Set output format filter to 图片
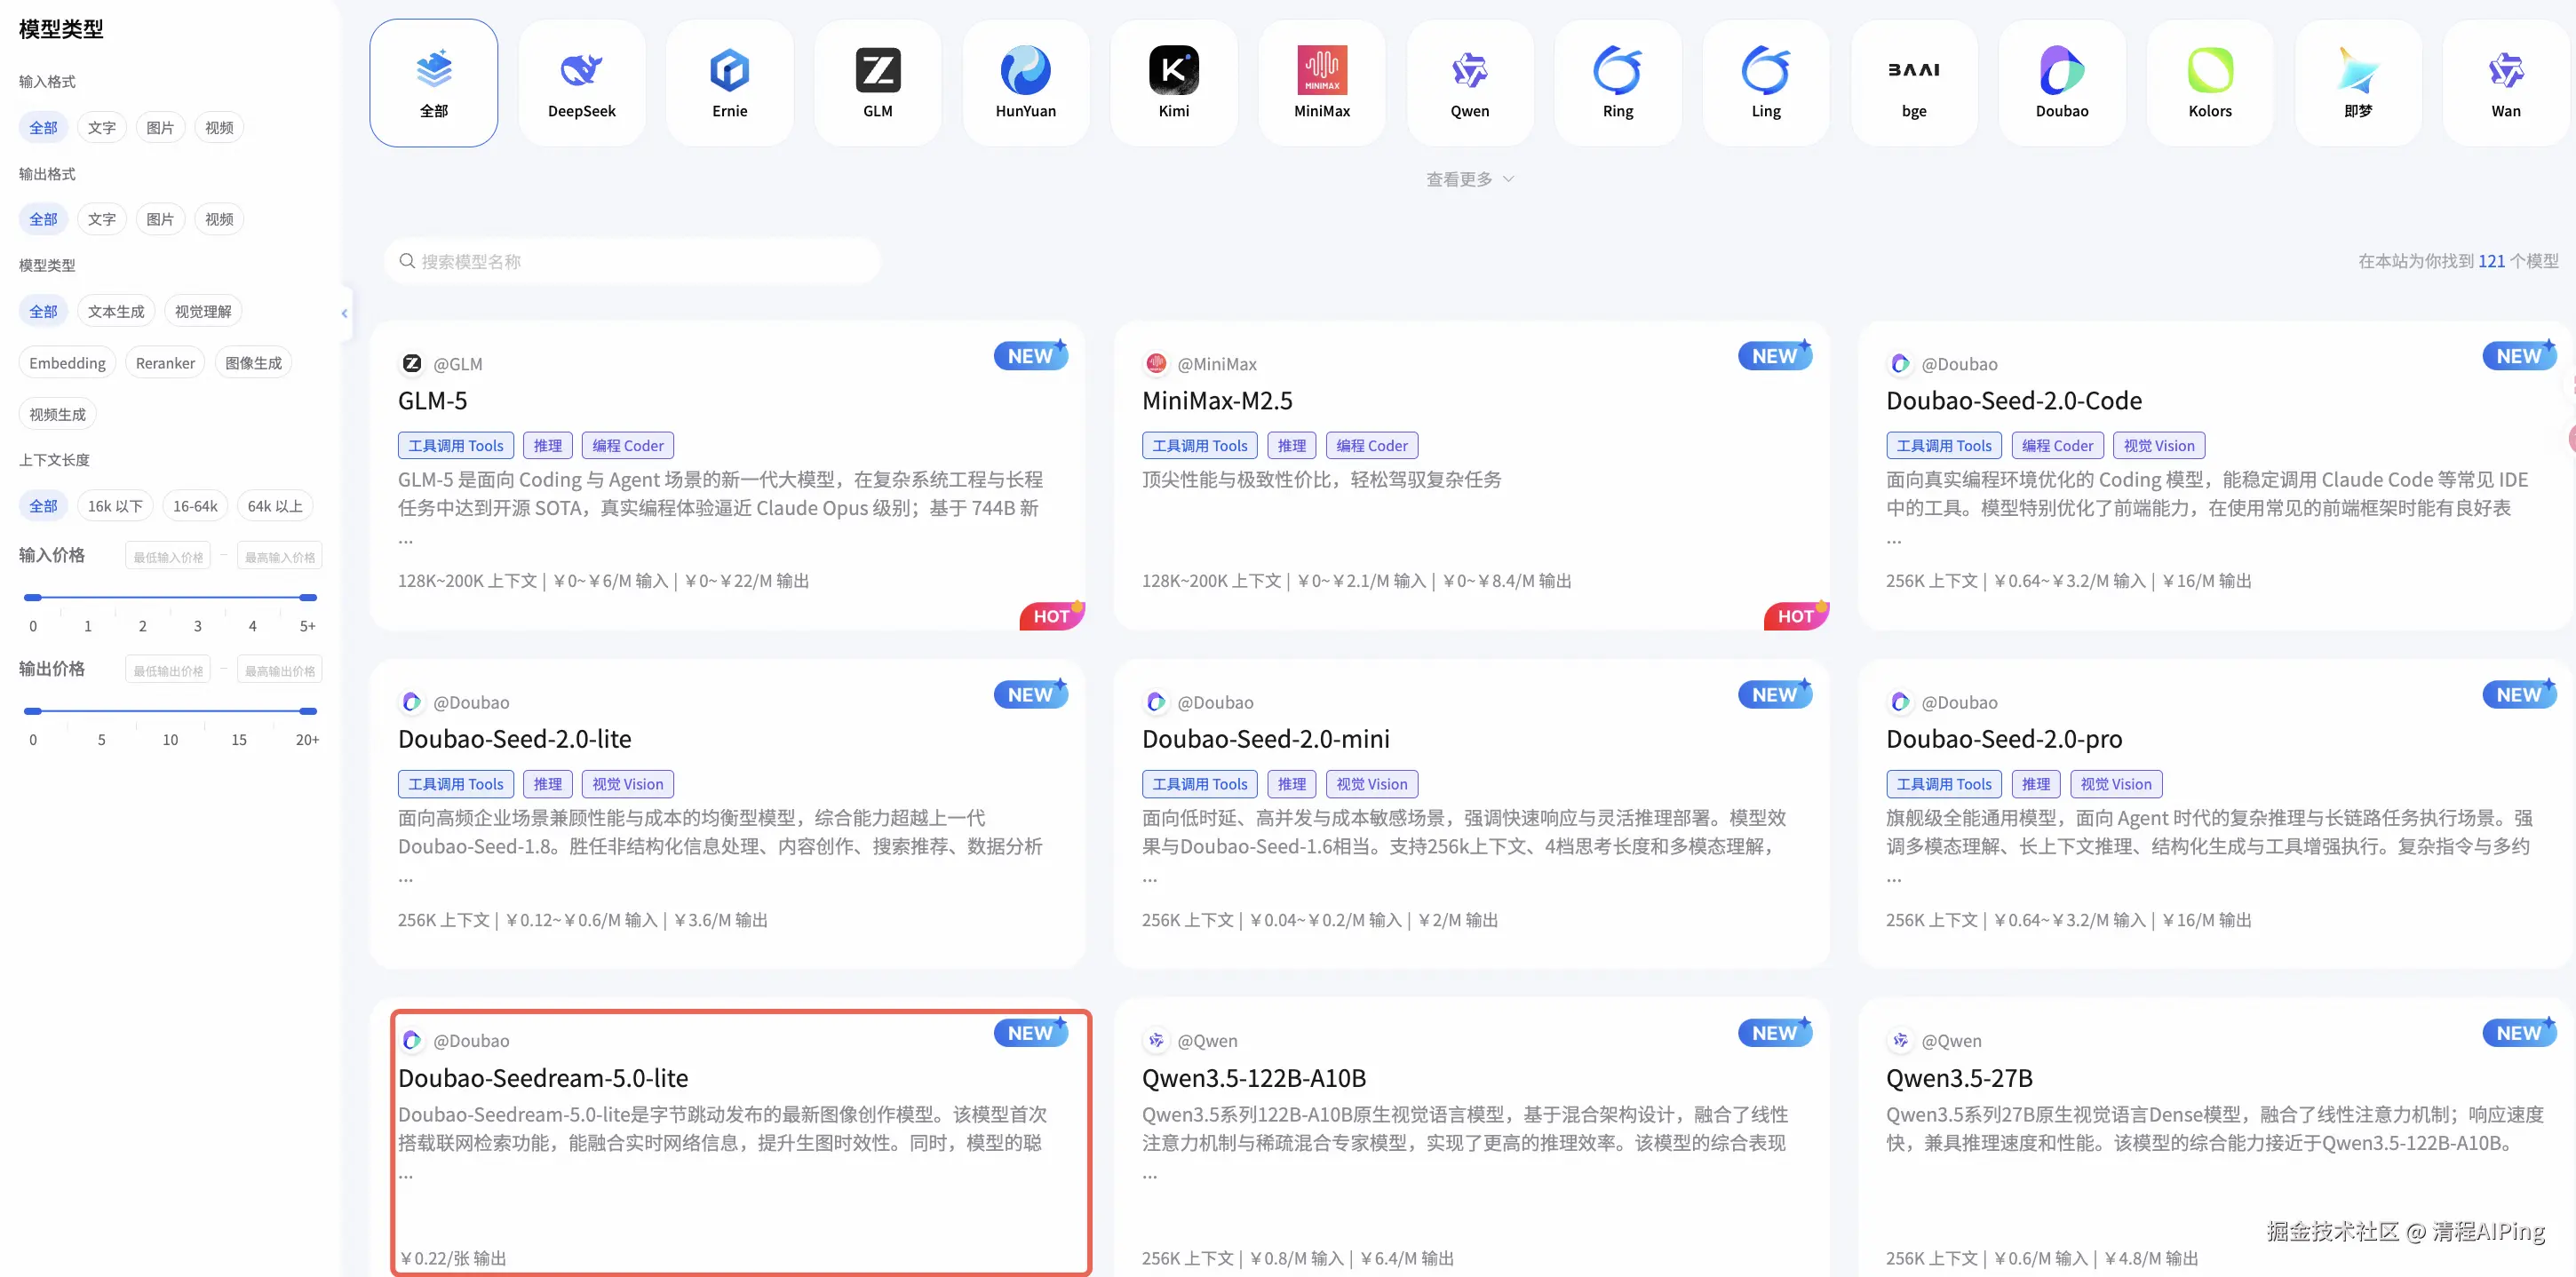Image resolution: width=2576 pixels, height=1277 pixels. 160,219
